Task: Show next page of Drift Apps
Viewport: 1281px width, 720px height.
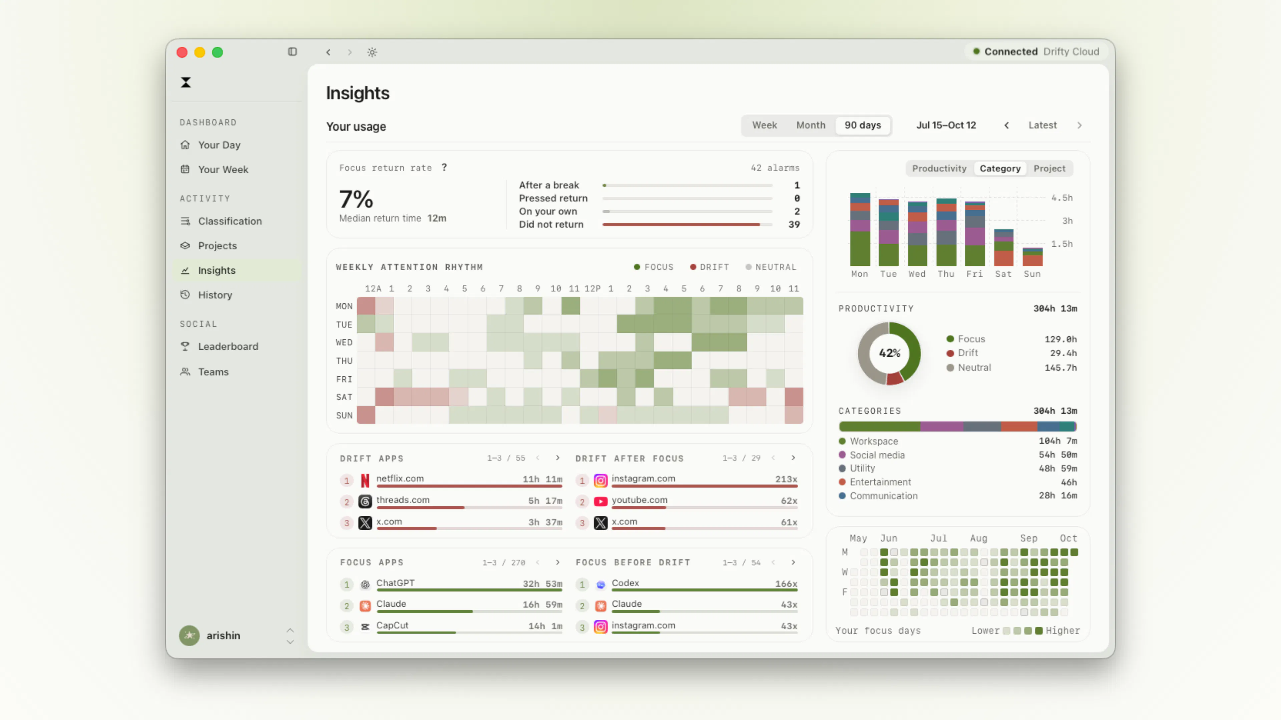Action: [x=557, y=458]
